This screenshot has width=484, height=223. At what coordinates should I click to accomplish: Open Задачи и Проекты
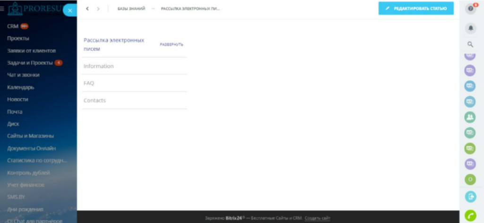(x=30, y=63)
